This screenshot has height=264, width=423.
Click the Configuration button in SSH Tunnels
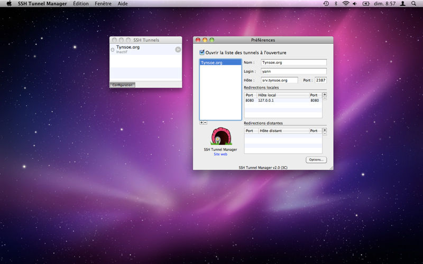122,85
